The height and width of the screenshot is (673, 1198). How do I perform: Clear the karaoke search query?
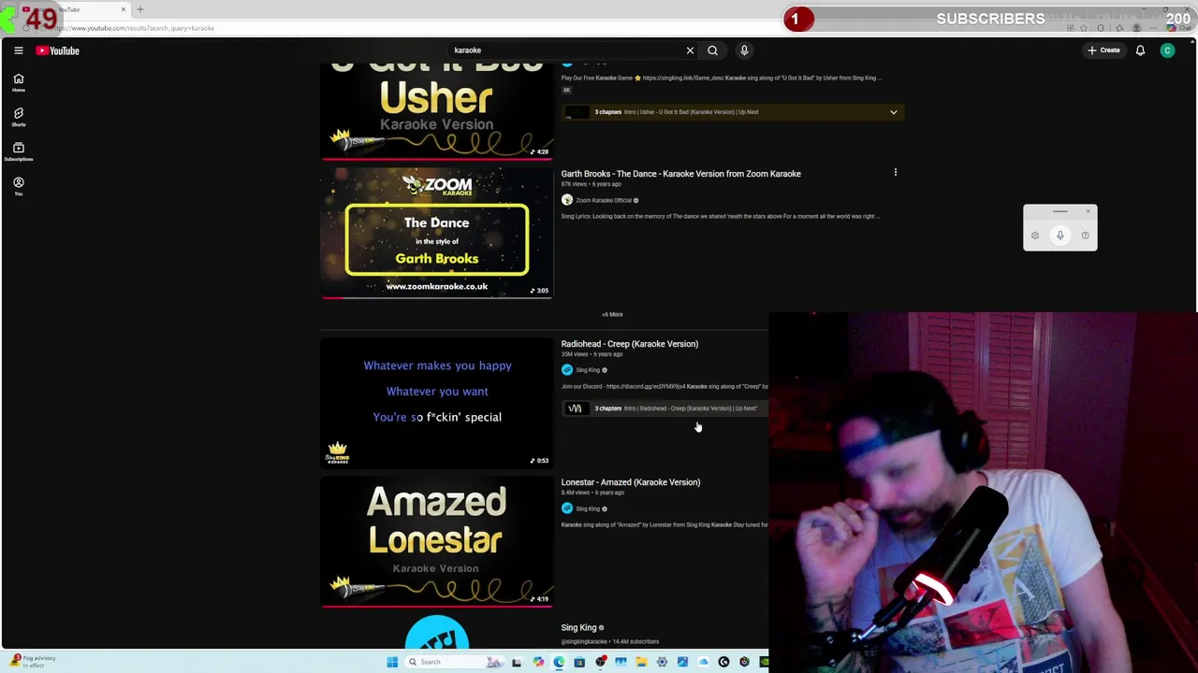click(690, 50)
